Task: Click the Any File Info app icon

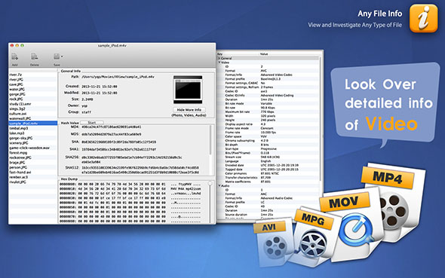Action: 423,19
